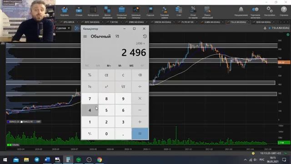Image resolution: width=291 pixels, height=164 pixels.
Task: Click the CE clear entry key
Action: coord(106,75)
